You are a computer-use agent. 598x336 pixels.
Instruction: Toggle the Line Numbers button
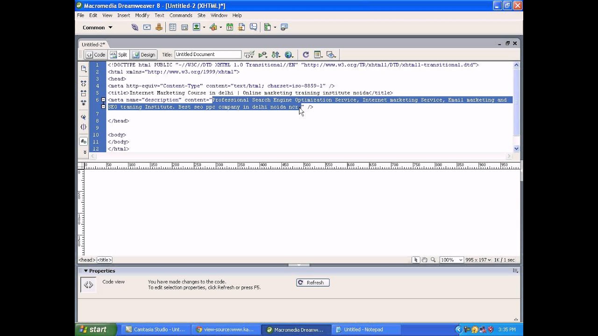pos(84,141)
